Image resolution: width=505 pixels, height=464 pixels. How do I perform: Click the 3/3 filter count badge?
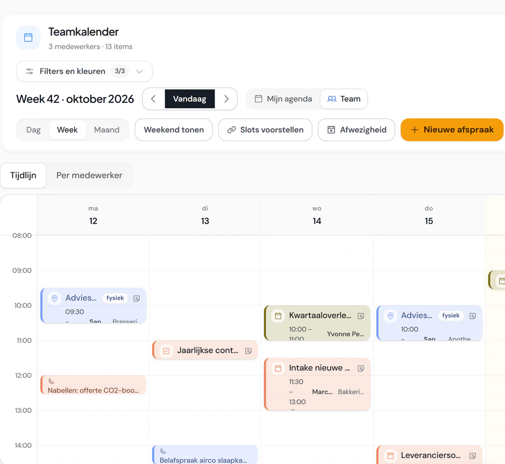pyautogui.click(x=120, y=71)
